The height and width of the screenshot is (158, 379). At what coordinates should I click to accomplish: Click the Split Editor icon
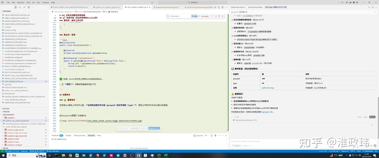point(222,7)
